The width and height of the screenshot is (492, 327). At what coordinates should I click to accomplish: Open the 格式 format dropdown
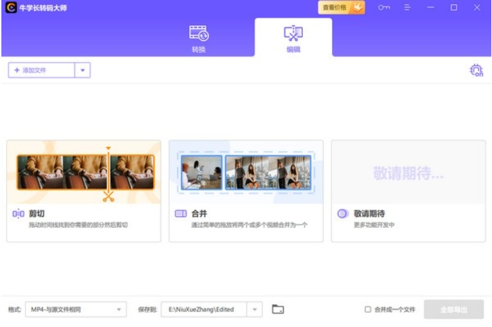[x=76, y=309]
